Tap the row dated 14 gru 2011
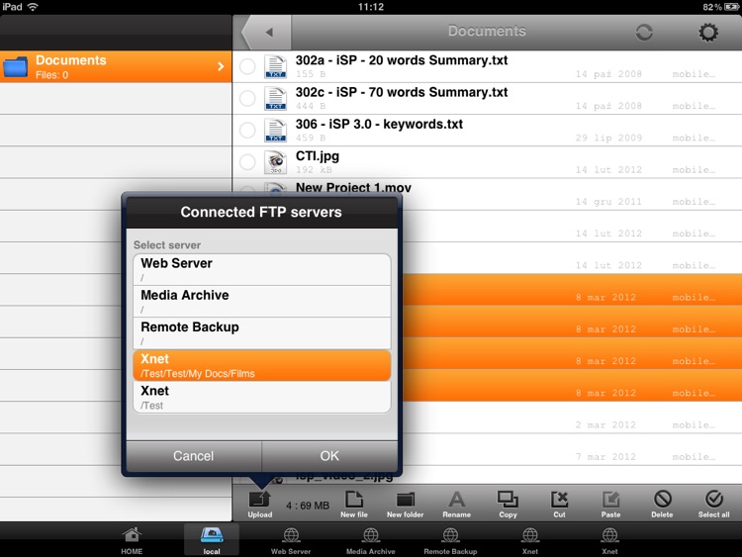This screenshot has width=742, height=557. click(572, 194)
